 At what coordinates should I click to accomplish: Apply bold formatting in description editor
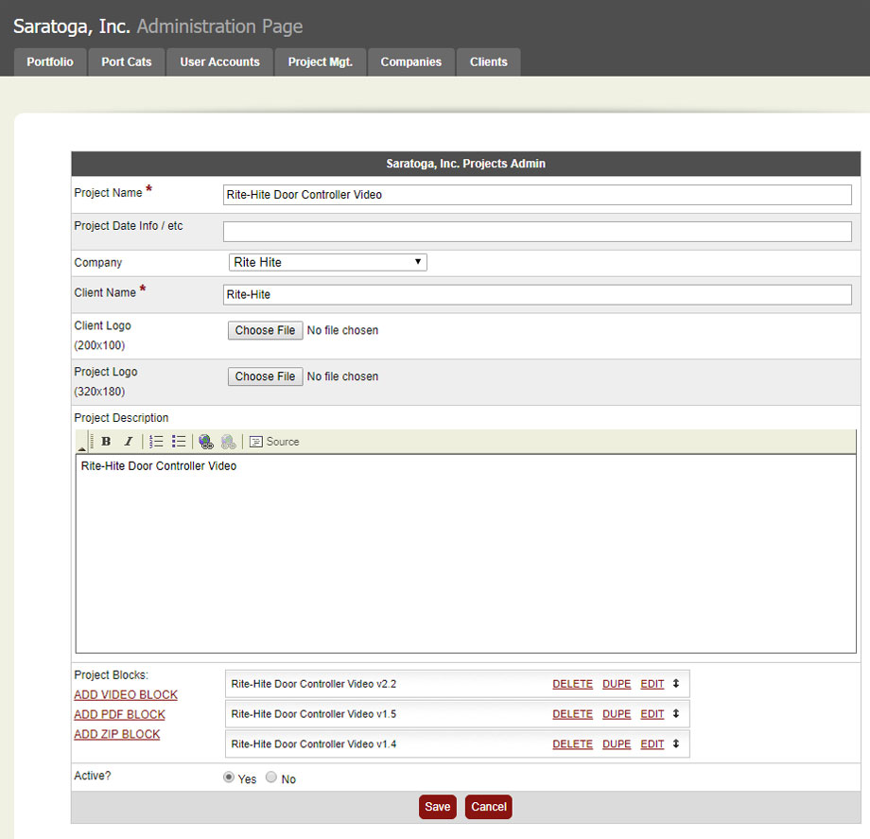point(106,442)
